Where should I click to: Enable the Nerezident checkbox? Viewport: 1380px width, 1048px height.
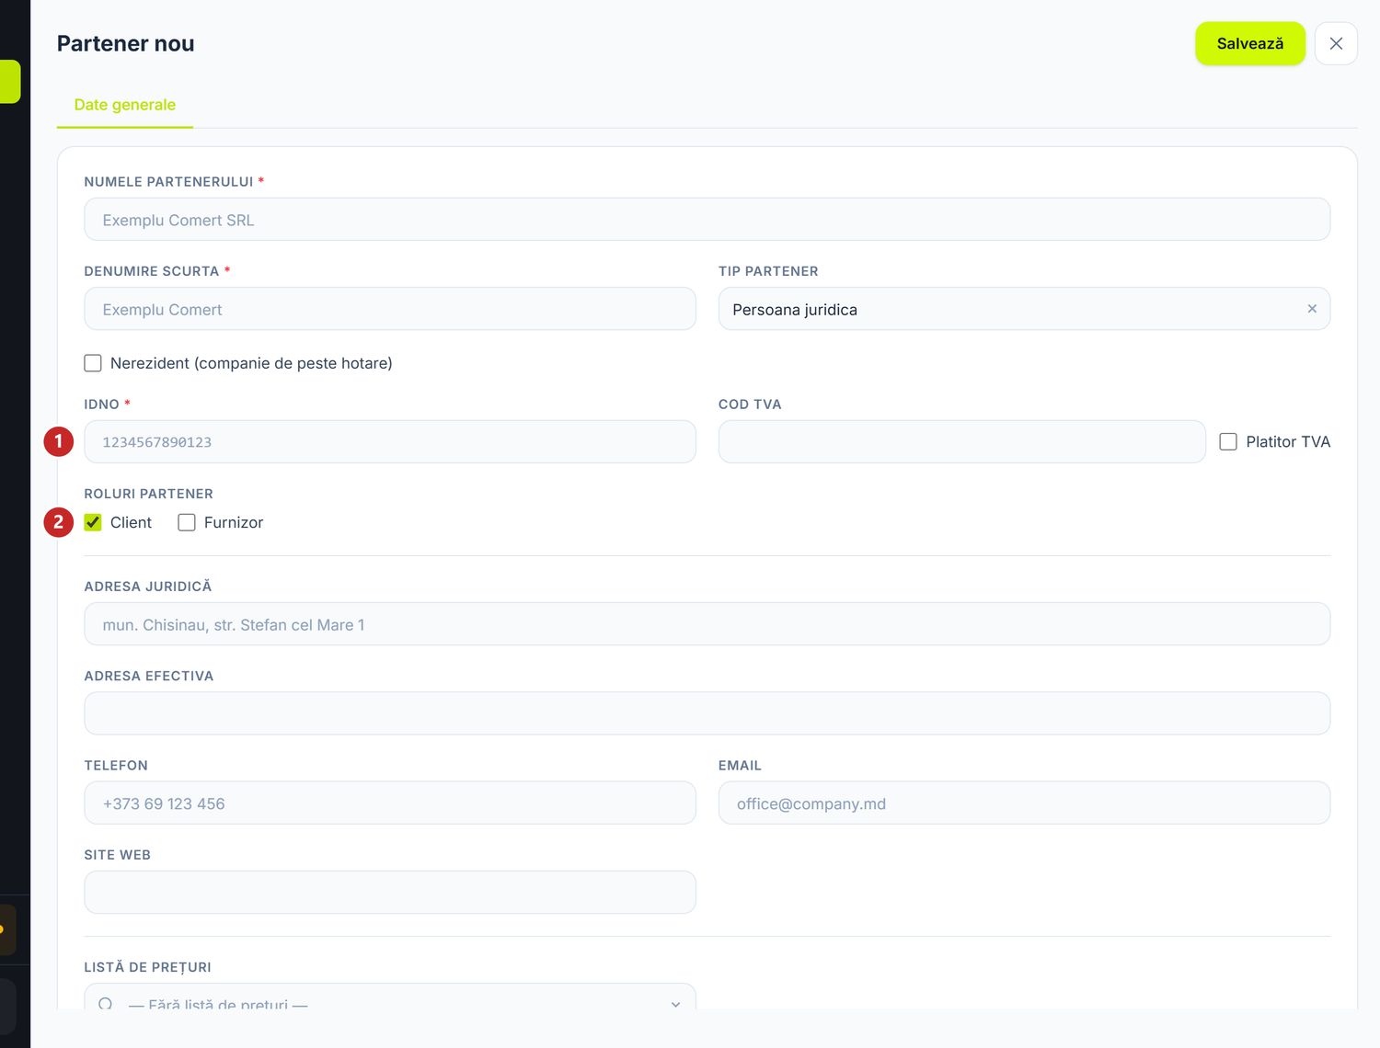[93, 363]
